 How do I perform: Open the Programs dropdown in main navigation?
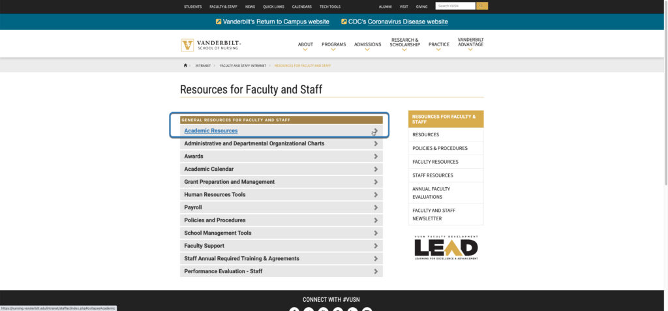pos(333,44)
